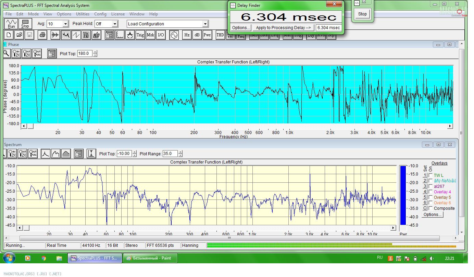Zoom in 2X on Spectrum plot
This screenshot has height=277, width=474.
12,153
